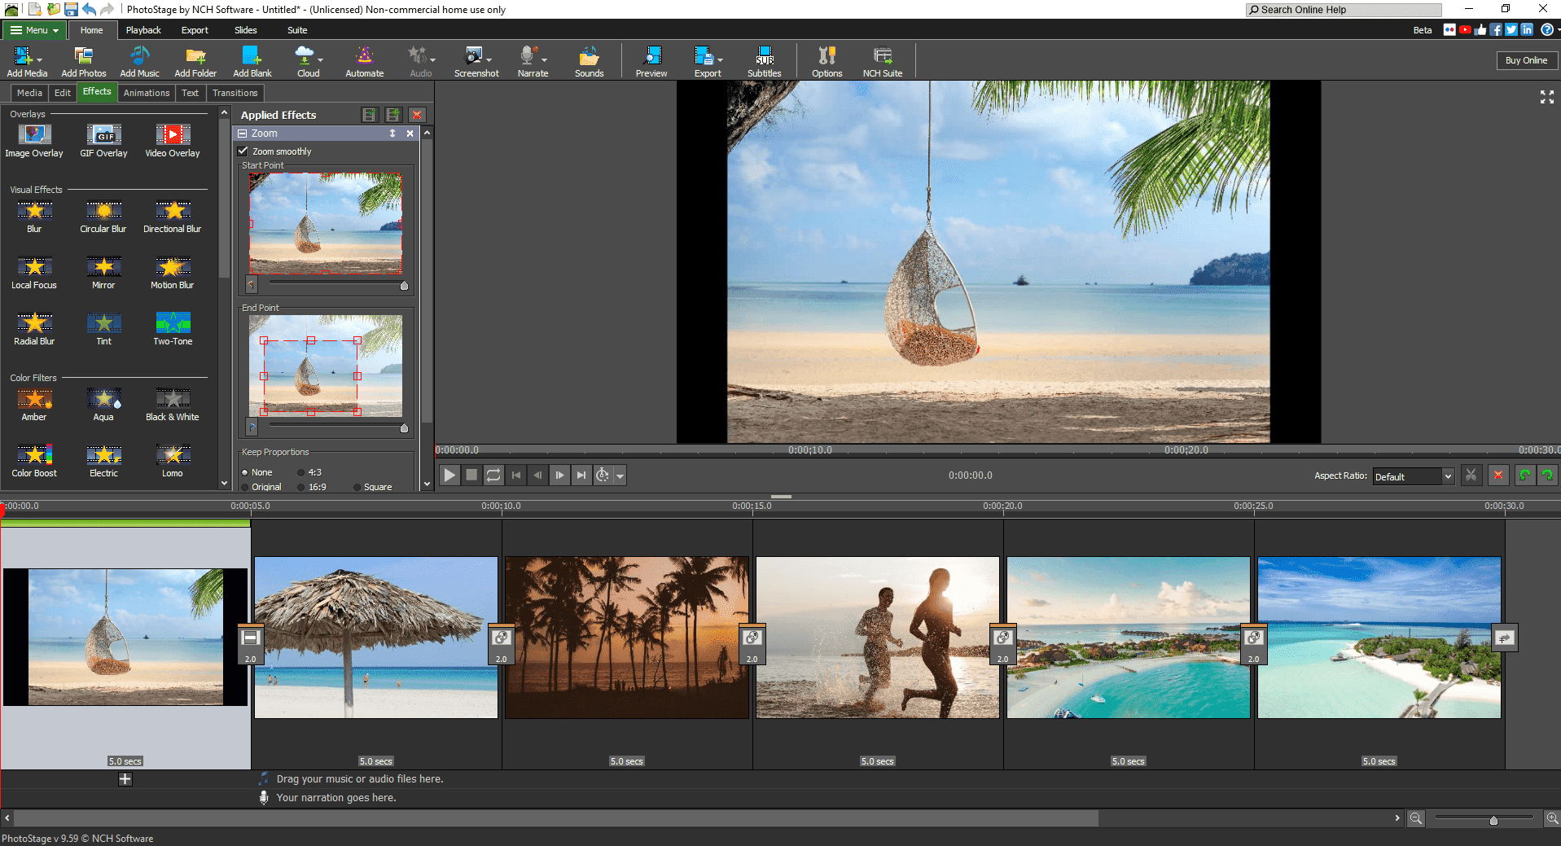Apply the Color Boost filter
The height and width of the screenshot is (846, 1561).
click(x=34, y=462)
